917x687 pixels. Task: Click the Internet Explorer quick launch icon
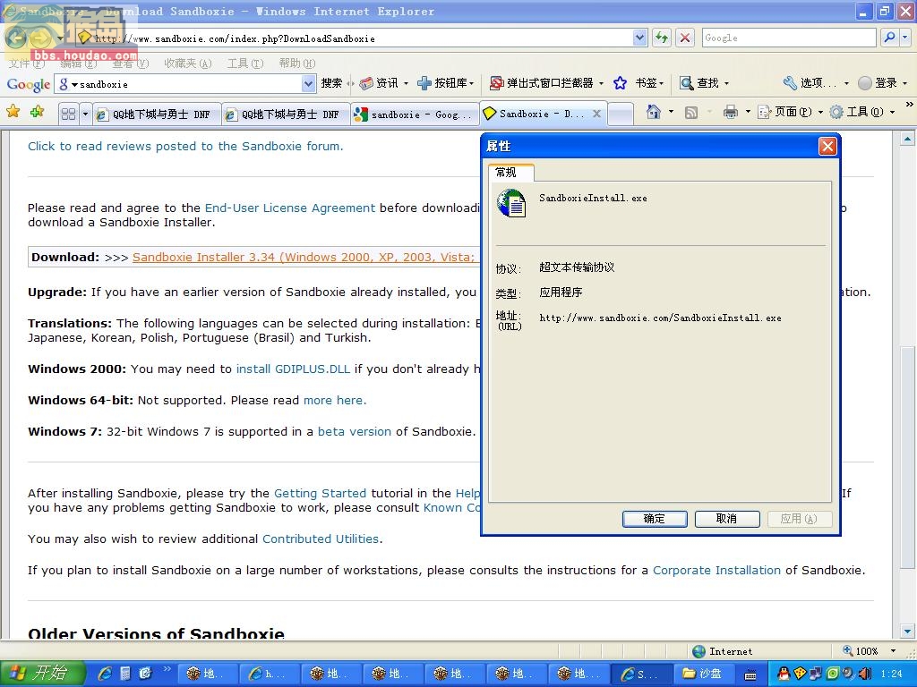pyautogui.click(x=106, y=674)
